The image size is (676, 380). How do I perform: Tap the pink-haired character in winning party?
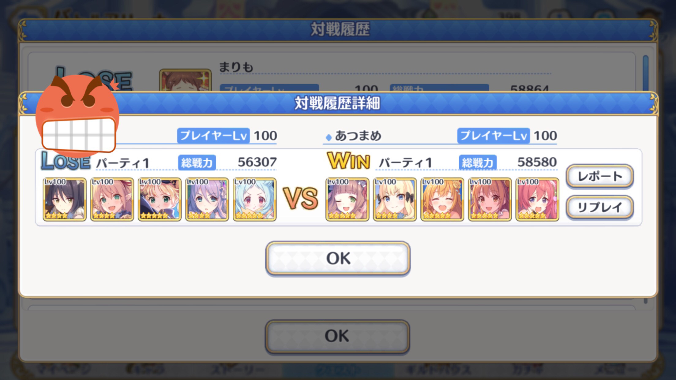point(537,199)
